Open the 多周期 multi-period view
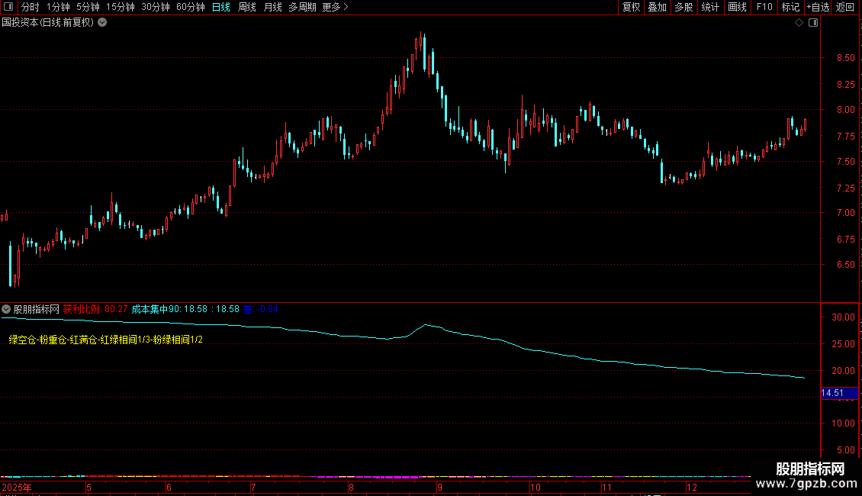The image size is (862, 496). click(x=303, y=7)
